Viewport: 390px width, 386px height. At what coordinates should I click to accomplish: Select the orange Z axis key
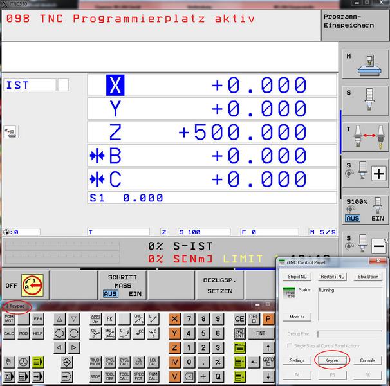(174, 347)
